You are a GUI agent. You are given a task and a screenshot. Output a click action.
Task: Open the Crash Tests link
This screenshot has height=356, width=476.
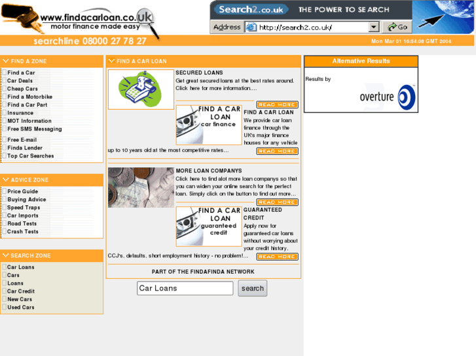23,231
